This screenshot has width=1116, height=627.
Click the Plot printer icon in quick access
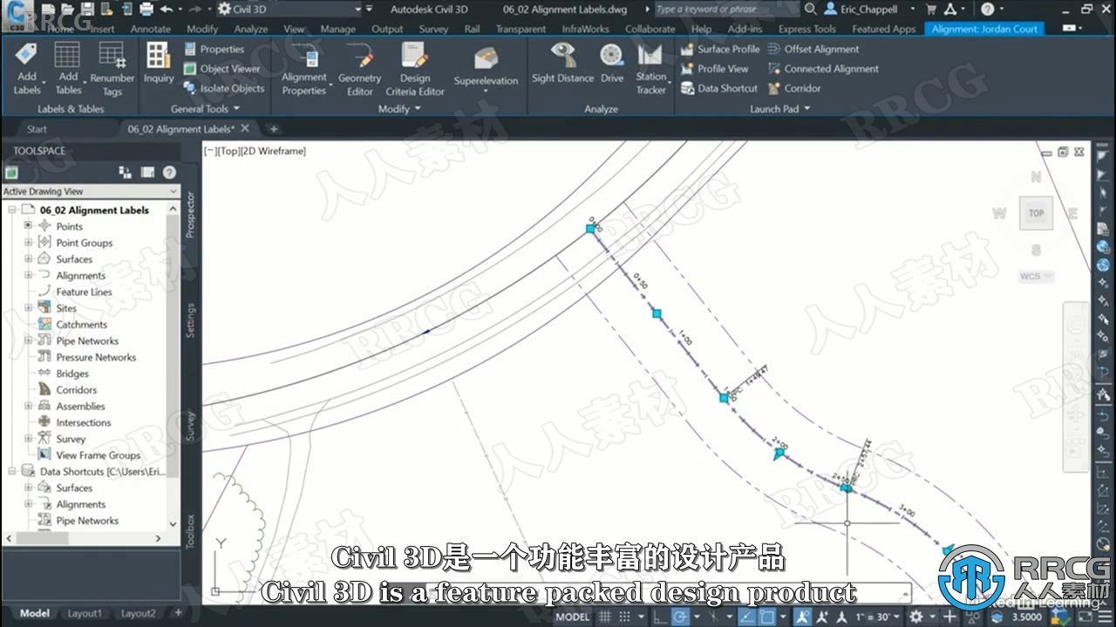pyautogui.click(x=146, y=9)
